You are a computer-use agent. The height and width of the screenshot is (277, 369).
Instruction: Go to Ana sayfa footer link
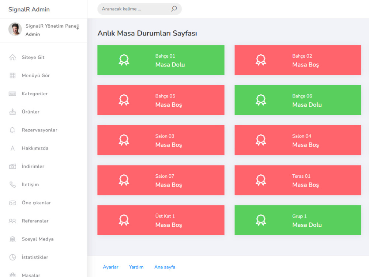tap(165, 267)
